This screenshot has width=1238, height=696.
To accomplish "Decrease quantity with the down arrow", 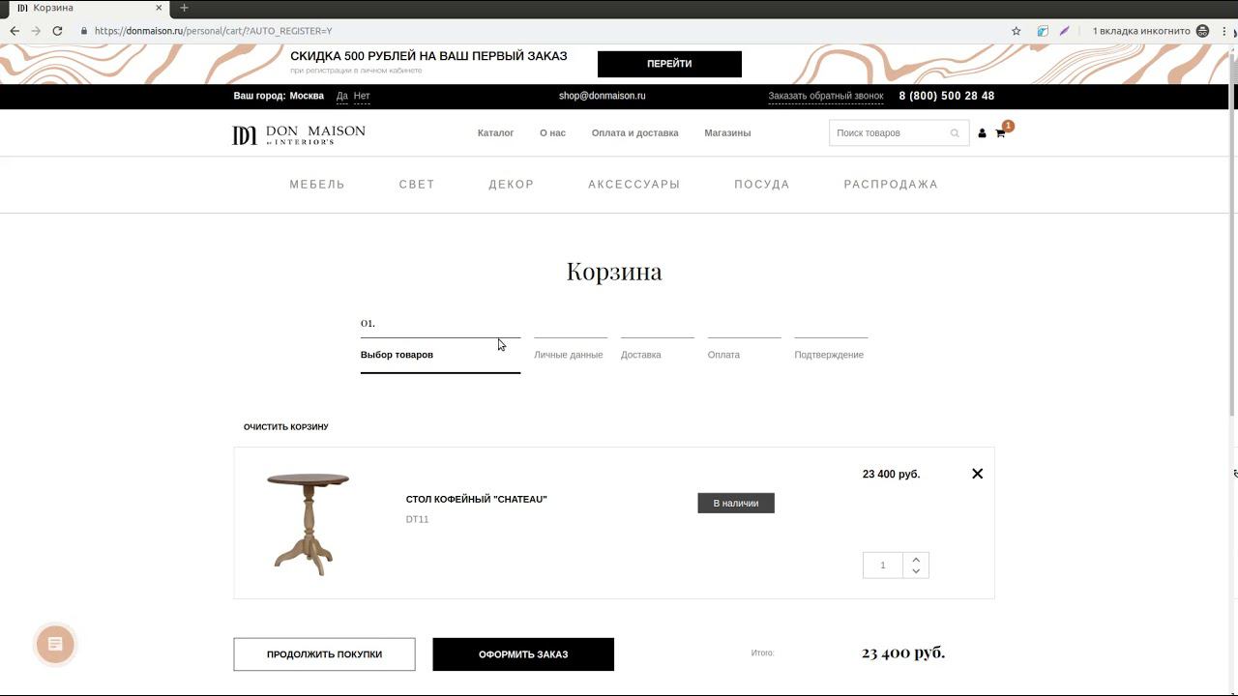I will 916,571.
